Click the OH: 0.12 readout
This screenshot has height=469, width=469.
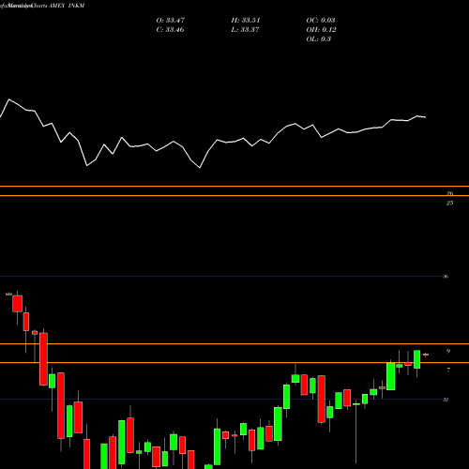click(x=321, y=30)
